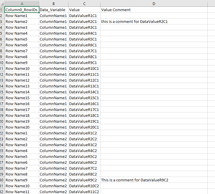The width and height of the screenshot is (215, 194).
Task: Click ColumnName2 cell beside DataValueR4C2
Action: point(54,151)
